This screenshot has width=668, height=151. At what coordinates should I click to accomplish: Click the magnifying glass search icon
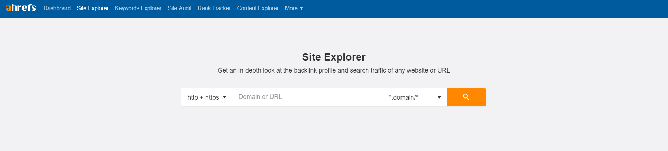pyautogui.click(x=466, y=97)
